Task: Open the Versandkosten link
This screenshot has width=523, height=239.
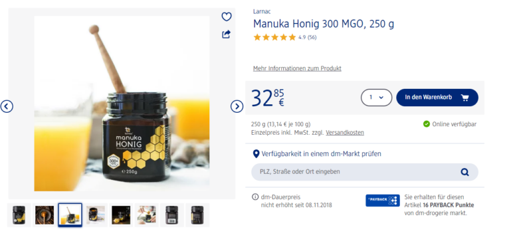Action: coord(345,132)
